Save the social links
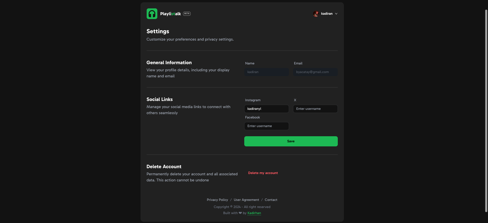The height and width of the screenshot is (223, 488). 291,141
